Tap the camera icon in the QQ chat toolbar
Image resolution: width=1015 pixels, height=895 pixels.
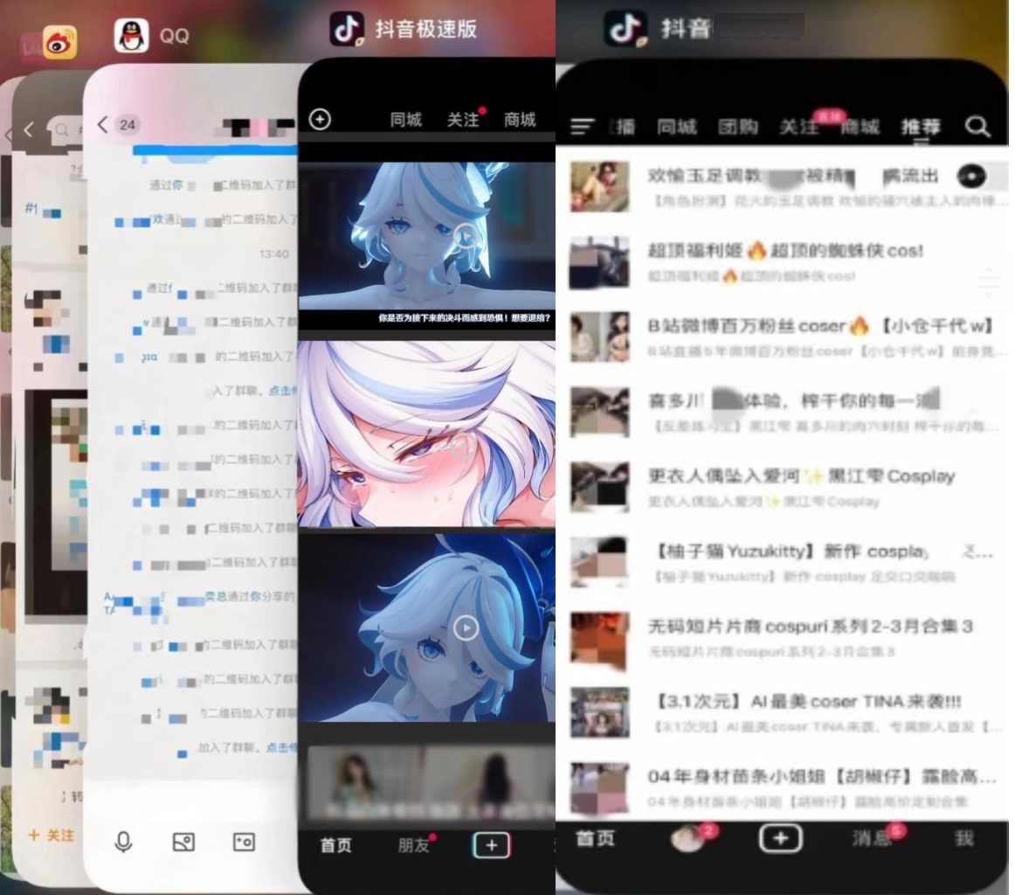(x=244, y=842)
